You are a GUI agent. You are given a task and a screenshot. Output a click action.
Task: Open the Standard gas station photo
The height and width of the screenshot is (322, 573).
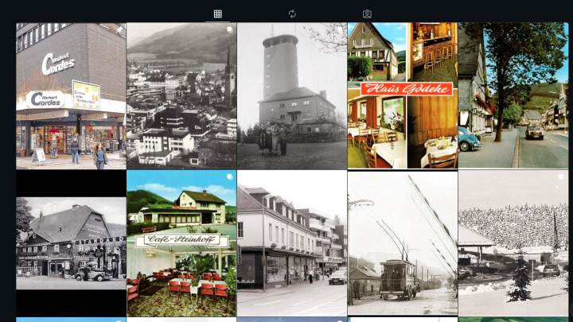(72, 243)
